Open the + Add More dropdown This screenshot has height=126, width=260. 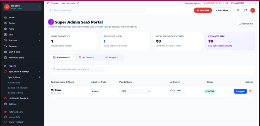[223, 10]
